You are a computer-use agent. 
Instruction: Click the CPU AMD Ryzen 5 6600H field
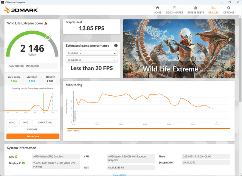click(131, 158)
